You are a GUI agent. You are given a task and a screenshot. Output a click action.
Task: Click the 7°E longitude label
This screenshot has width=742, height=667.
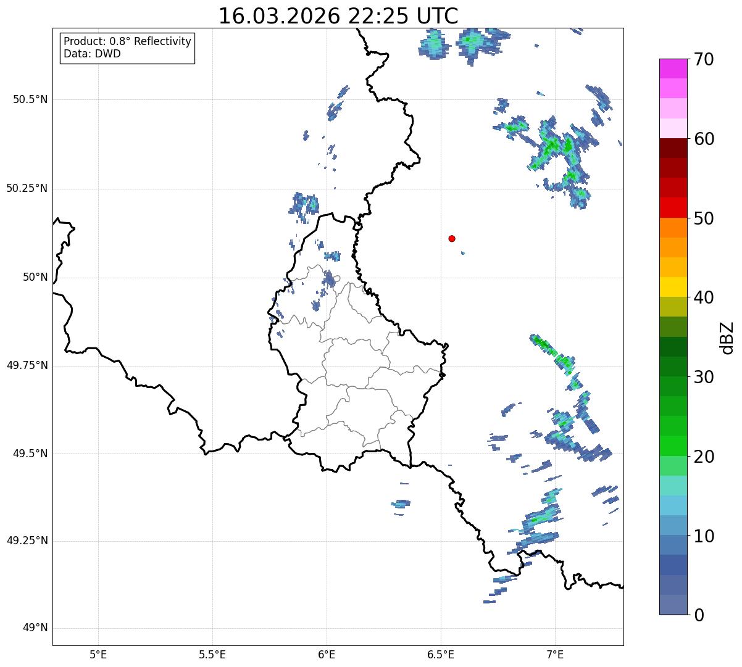pos(555,654)
